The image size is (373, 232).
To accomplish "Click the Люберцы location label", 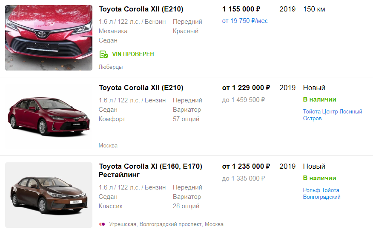I will (x=111, y=67).
